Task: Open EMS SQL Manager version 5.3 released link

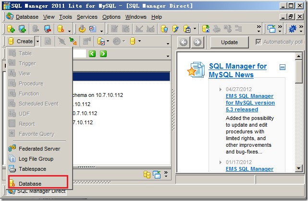Action: 250,103
